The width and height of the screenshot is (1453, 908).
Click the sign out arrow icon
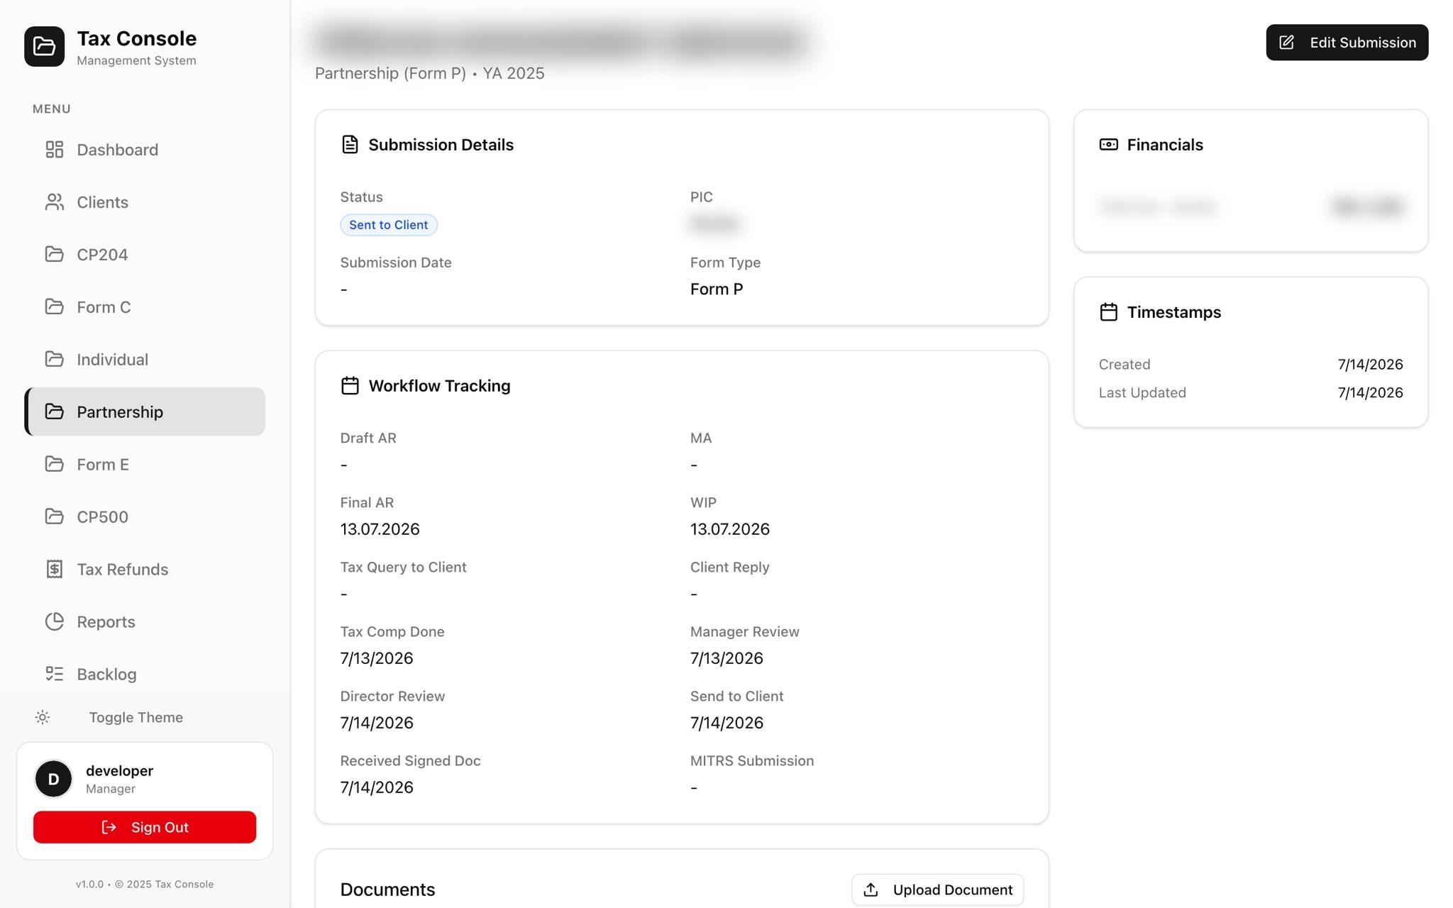point(109,827)
